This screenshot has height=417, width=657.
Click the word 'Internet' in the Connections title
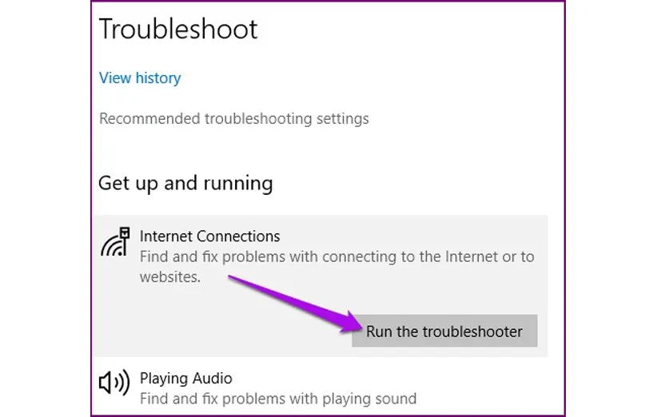[166, 236]
